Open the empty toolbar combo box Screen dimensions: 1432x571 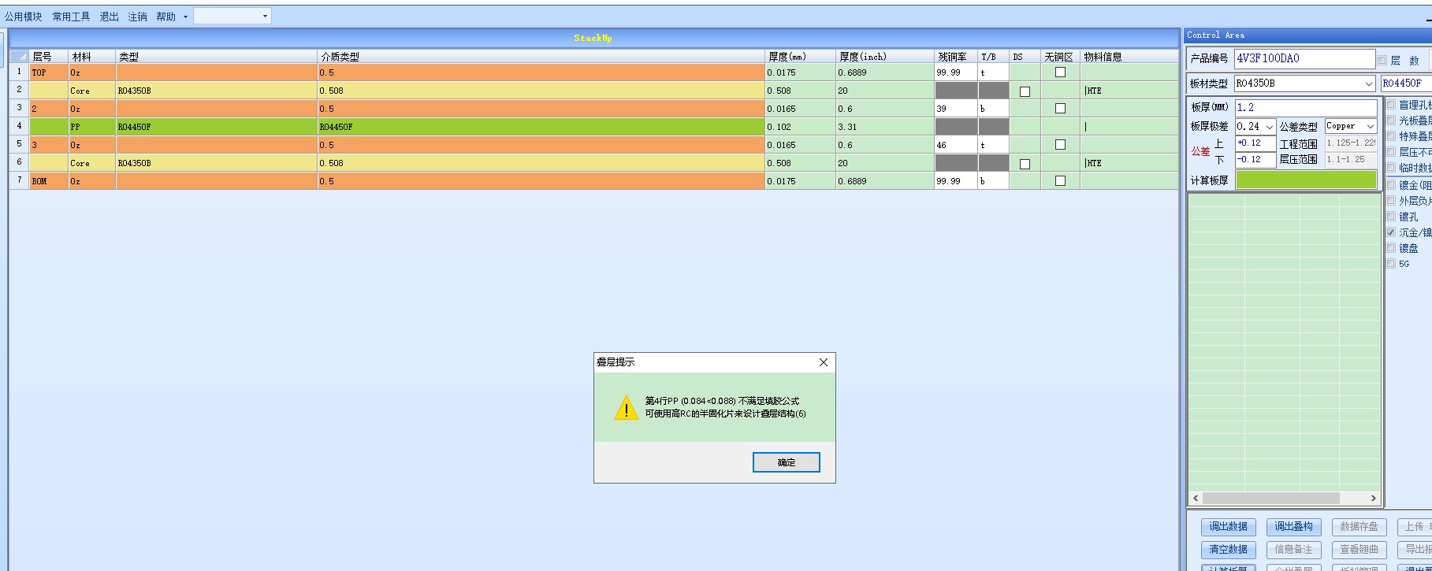[x=232, y=16]
